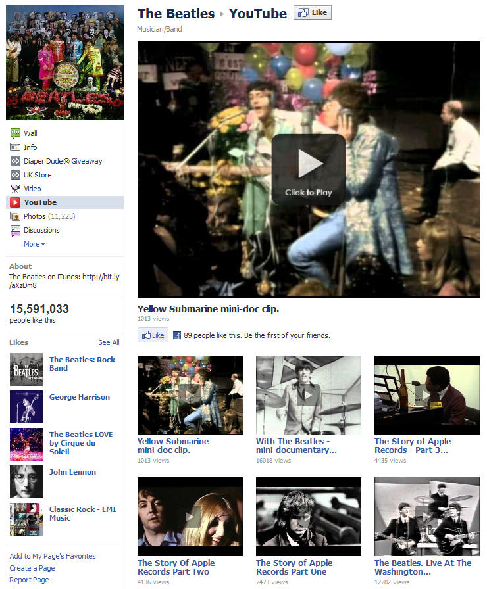Click Report Page link
The width and height of the screenshot is (487, 589).
click(x=29, y=580)
